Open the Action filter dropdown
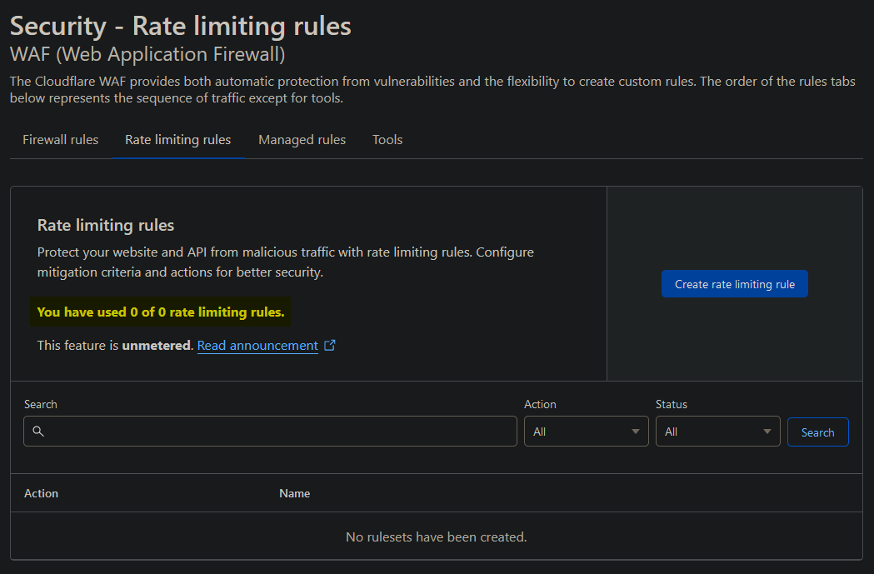The height and width of the screenshot is (574, 874). [x=587, y=432]
